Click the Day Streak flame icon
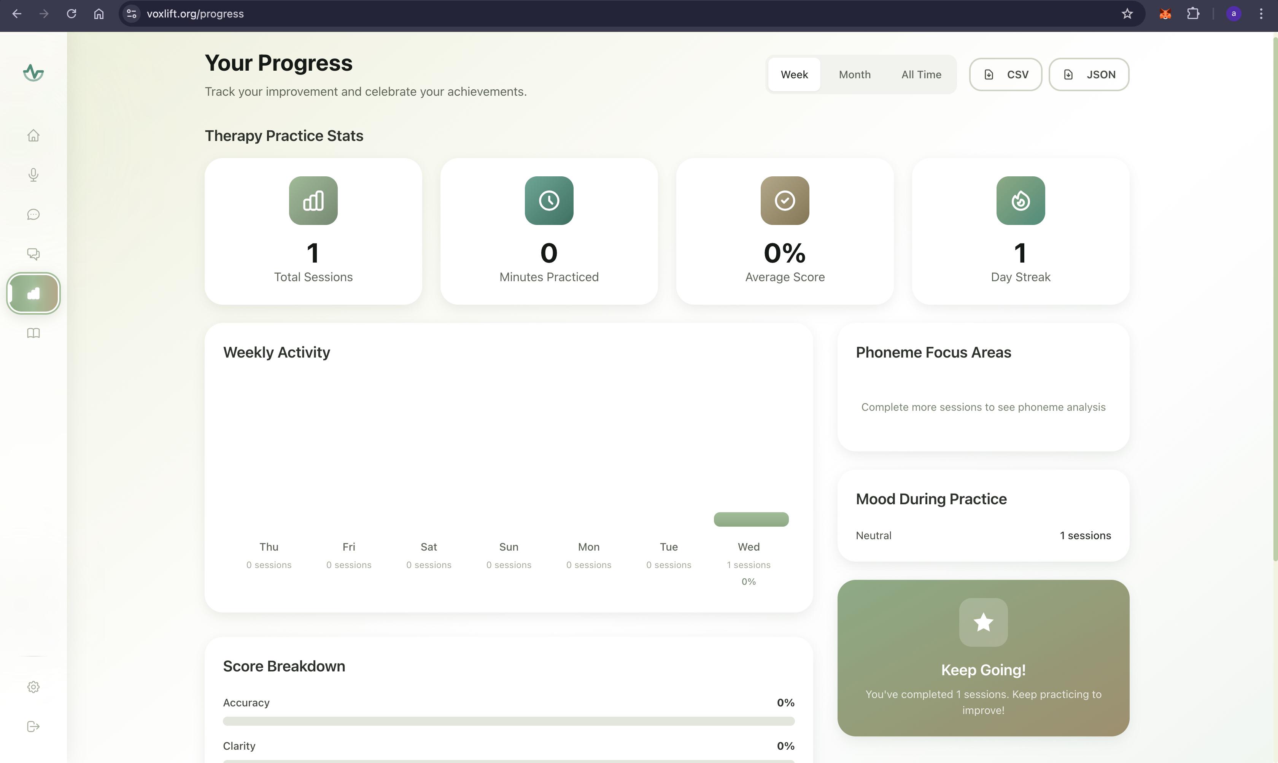The width and height of the screenshot is (1278, 763). click(x=1020, y=201)
